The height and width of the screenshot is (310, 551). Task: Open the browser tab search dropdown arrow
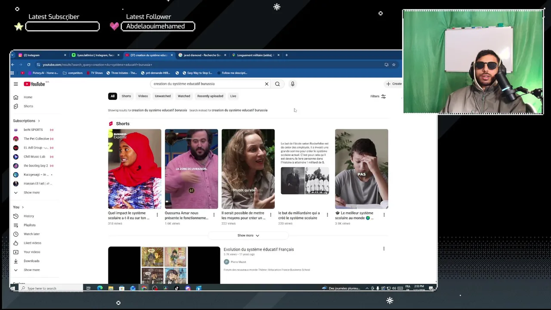(x=12, y=55)
